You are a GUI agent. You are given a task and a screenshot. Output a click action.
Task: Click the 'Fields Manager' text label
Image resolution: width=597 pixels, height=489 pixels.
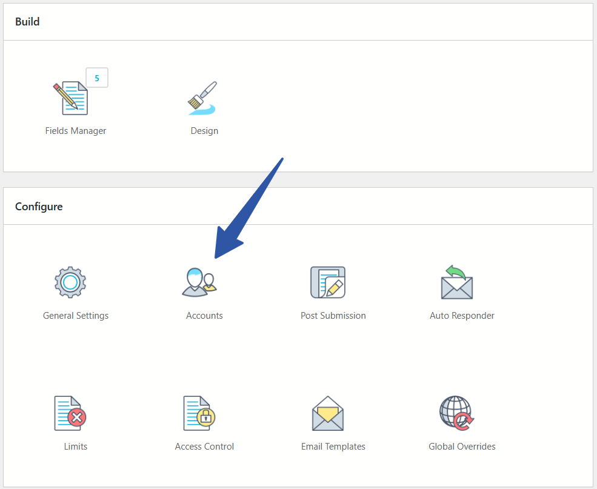[76, 131]
